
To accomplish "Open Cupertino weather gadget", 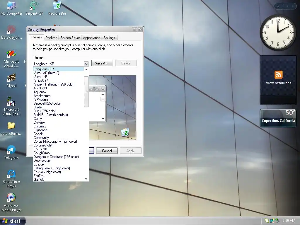I will (278, 118).
